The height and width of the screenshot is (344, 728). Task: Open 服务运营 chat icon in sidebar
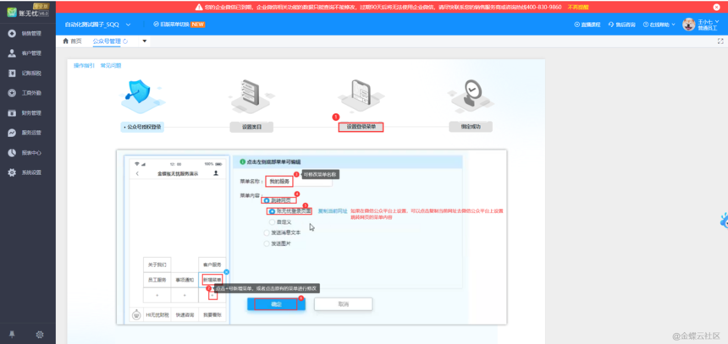pyautogui.click(x=12, y=133)
